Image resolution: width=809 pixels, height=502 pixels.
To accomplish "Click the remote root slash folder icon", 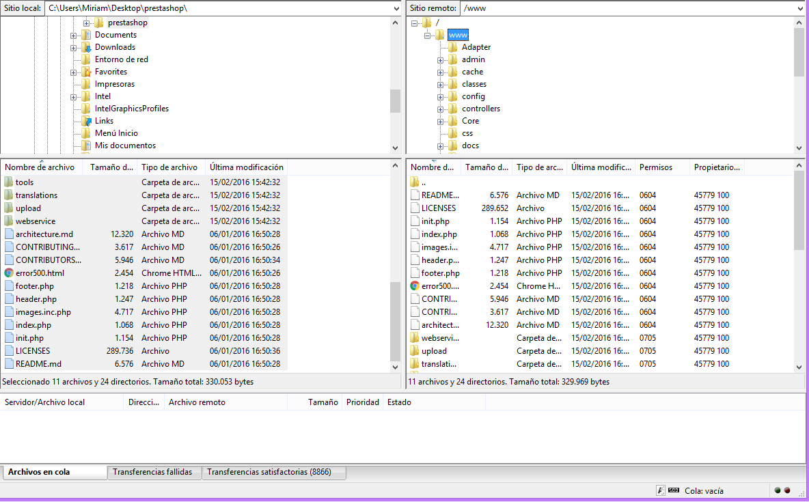I will tap(426, 22).
